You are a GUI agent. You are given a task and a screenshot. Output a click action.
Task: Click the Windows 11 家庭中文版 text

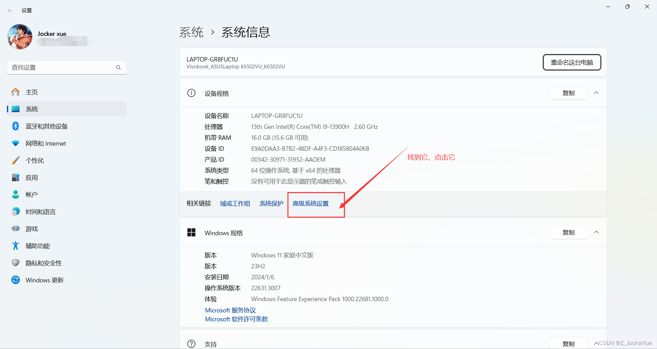282,255
